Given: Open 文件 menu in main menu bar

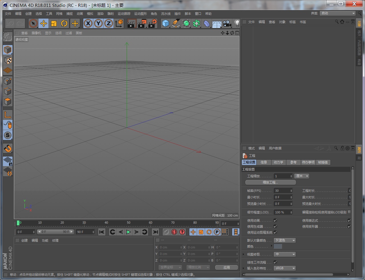Looking at the screenshot, I should click(x=8, y=14).
